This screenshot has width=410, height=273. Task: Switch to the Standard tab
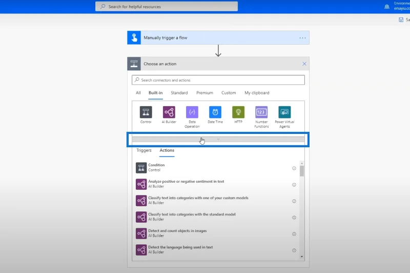[179, 93]
